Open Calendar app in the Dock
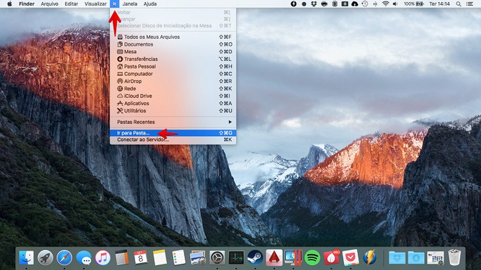 (141, 257)
